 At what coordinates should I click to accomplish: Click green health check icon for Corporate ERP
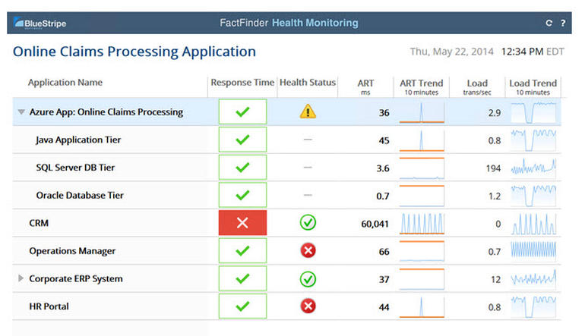[x=308, y=278]
